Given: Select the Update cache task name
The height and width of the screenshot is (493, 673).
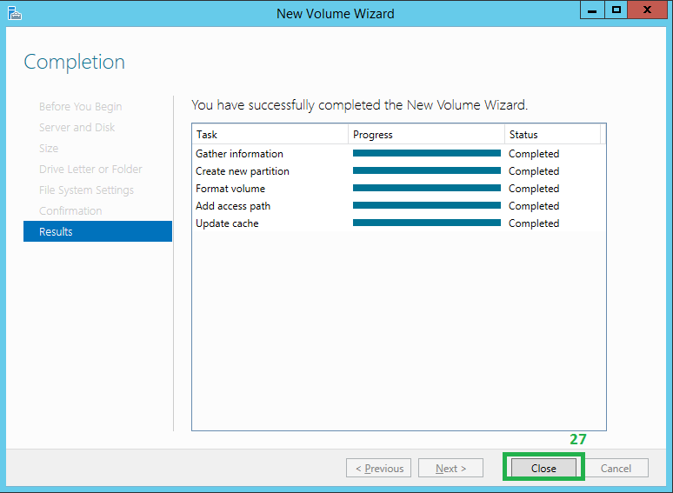Looking at the screenshot, I should (x=227, y=223).
